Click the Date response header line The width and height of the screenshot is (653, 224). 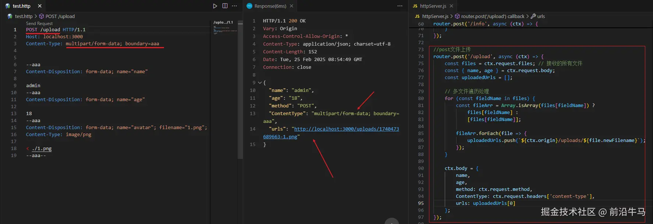312,60
